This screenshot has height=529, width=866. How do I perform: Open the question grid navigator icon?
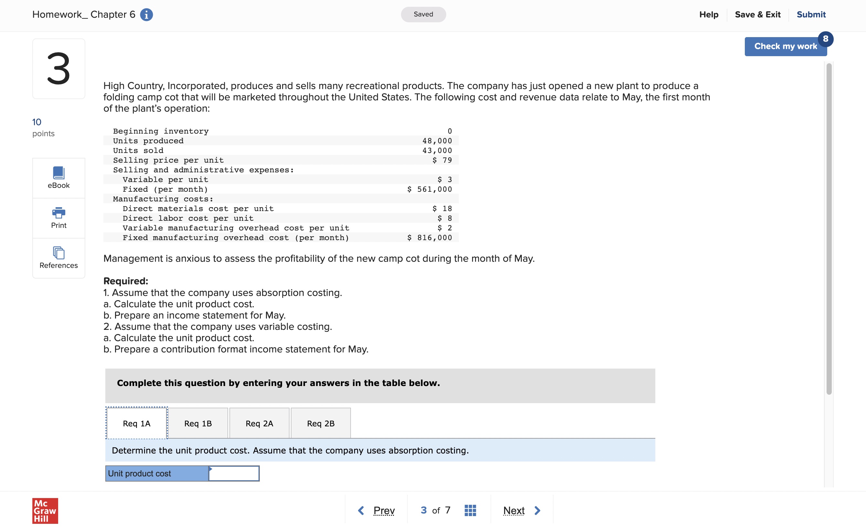pos(470,510)
